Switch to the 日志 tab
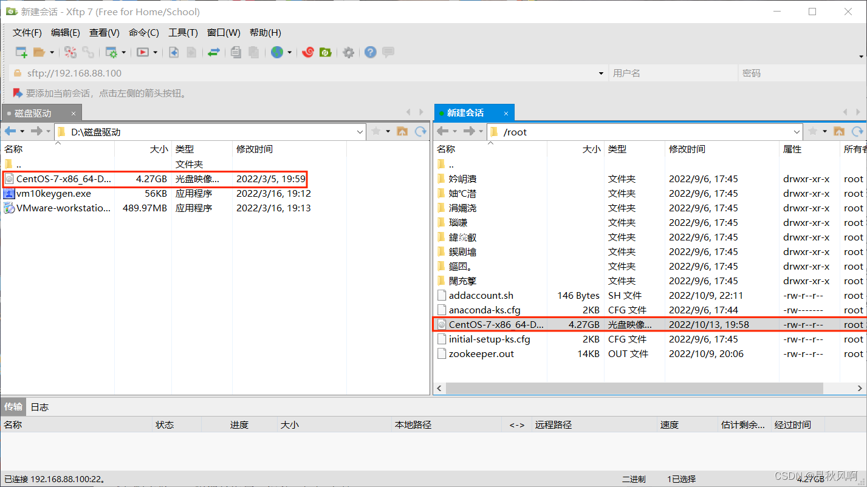This screenshot has height=487, width=867. coord(39,407)
